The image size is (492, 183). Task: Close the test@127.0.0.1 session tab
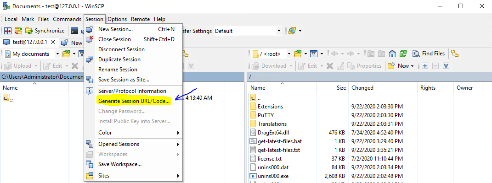click(53, 42)
